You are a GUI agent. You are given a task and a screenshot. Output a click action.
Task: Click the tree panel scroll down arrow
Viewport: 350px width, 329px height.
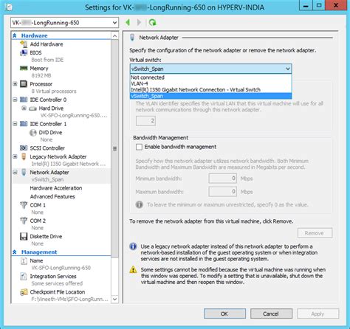114,299
